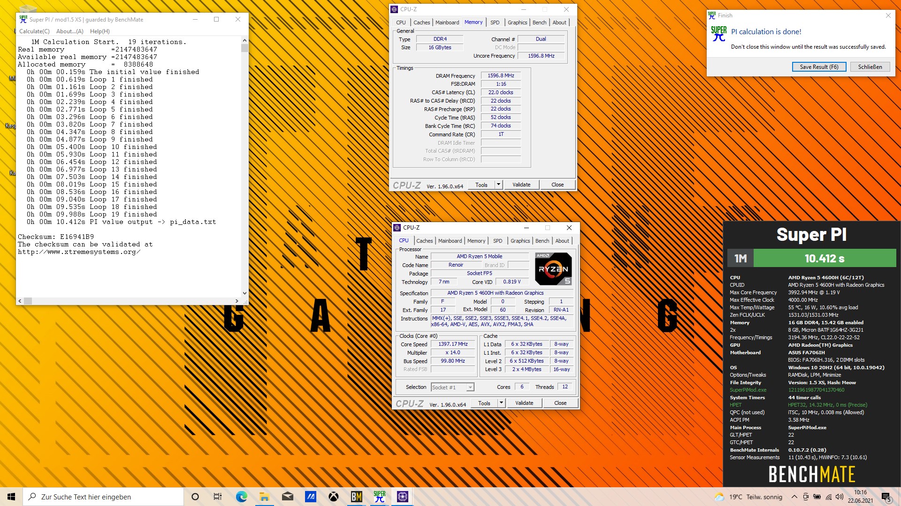Viewport: 901px width, 506px height.
Task: Click Super PI horizontal scrollbar right arrow
Action: (x=237, y=301)
